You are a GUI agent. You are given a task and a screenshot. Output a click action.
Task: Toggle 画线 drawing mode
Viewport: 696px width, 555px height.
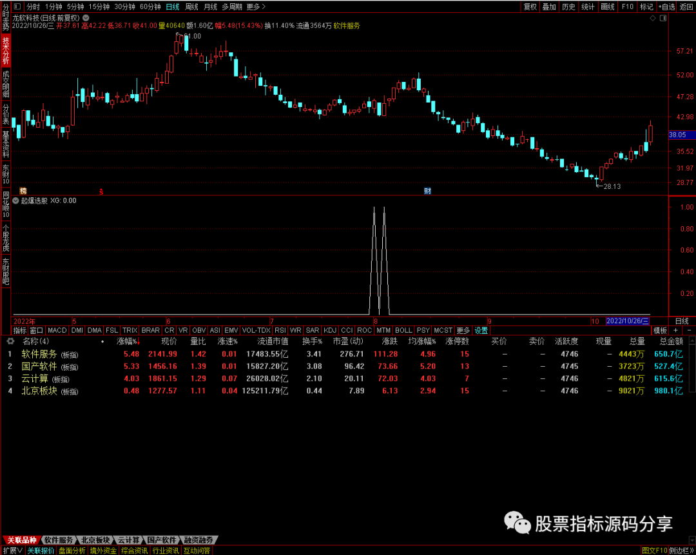click(607, 6)
